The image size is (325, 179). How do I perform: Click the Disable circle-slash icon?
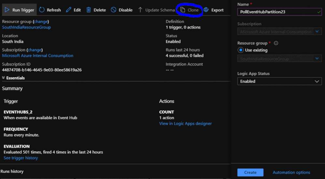(x=114, y=10)
